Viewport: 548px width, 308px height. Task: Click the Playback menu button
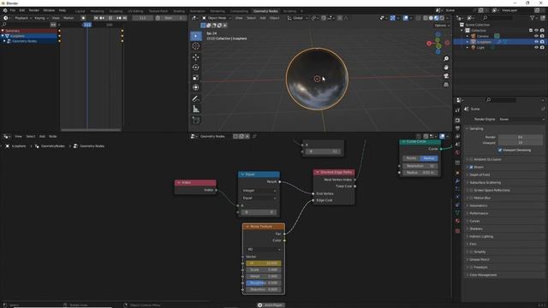22,18
